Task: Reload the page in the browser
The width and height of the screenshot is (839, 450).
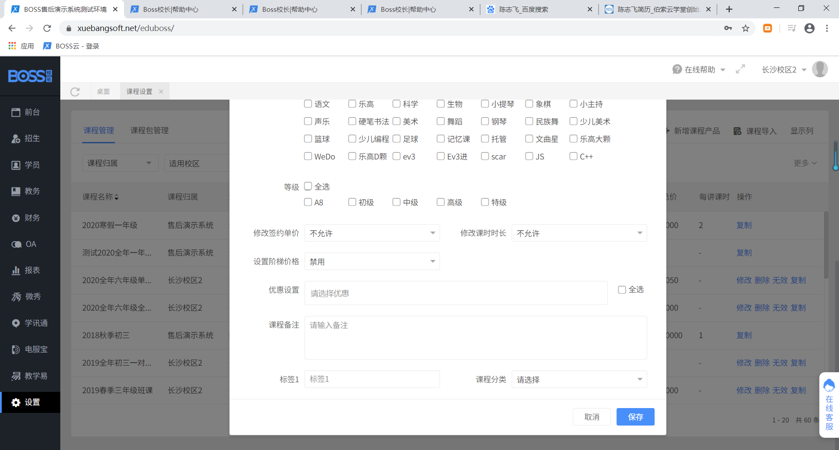Action: point(47,28)
